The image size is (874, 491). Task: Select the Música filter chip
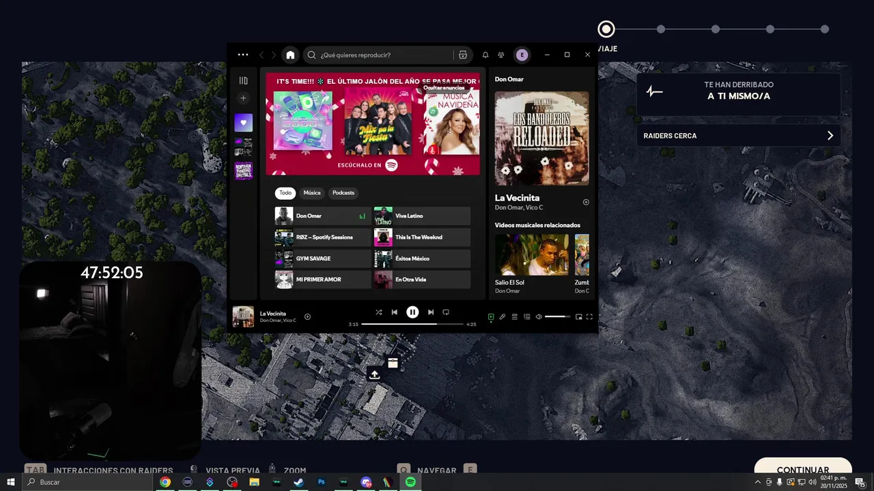(312, 193)
